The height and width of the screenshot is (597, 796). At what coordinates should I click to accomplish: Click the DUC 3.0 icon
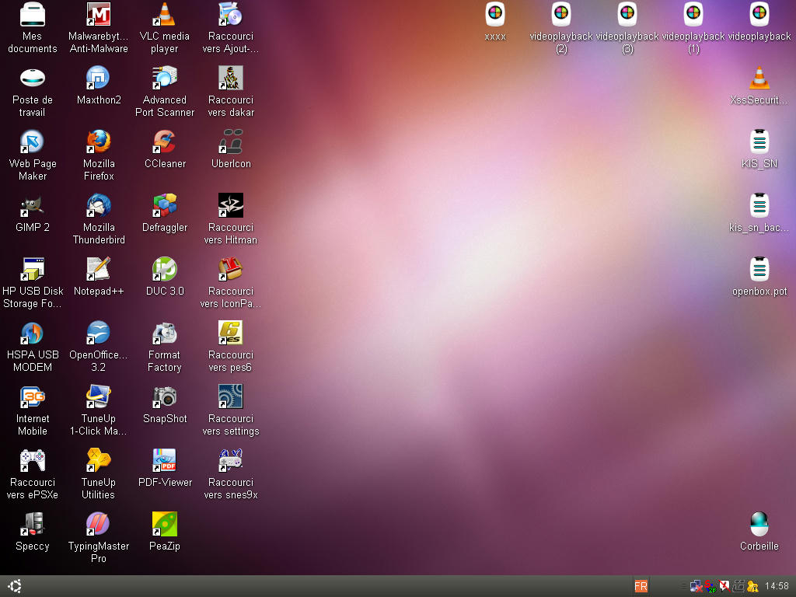[165, 269]
